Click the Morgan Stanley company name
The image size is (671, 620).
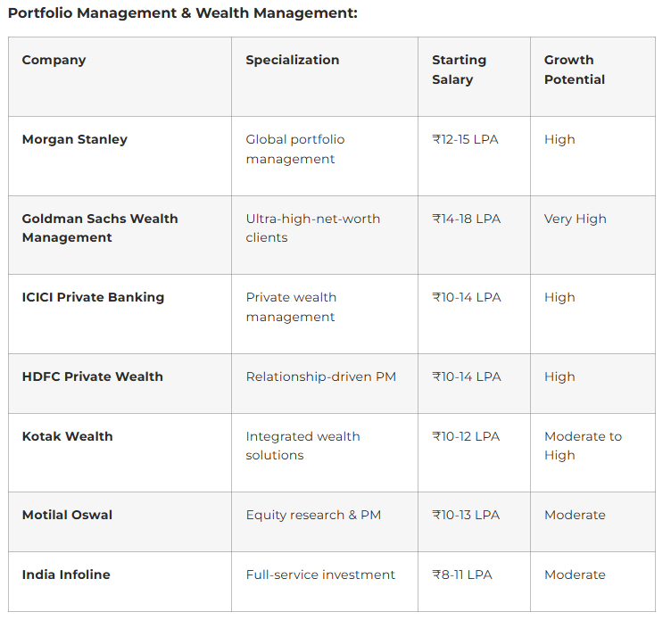point(75,139)
